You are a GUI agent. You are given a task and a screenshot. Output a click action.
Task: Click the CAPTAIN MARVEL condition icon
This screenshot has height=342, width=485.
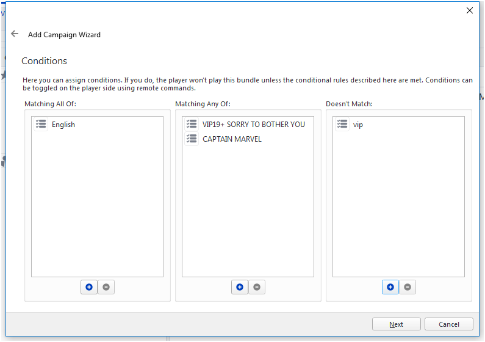(x=192, y=139)
